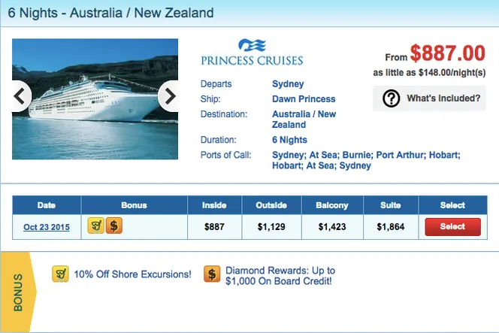499x333 pixels.
Task: Click the next photo arrow on ship image
Action: [x=171, y=96]
